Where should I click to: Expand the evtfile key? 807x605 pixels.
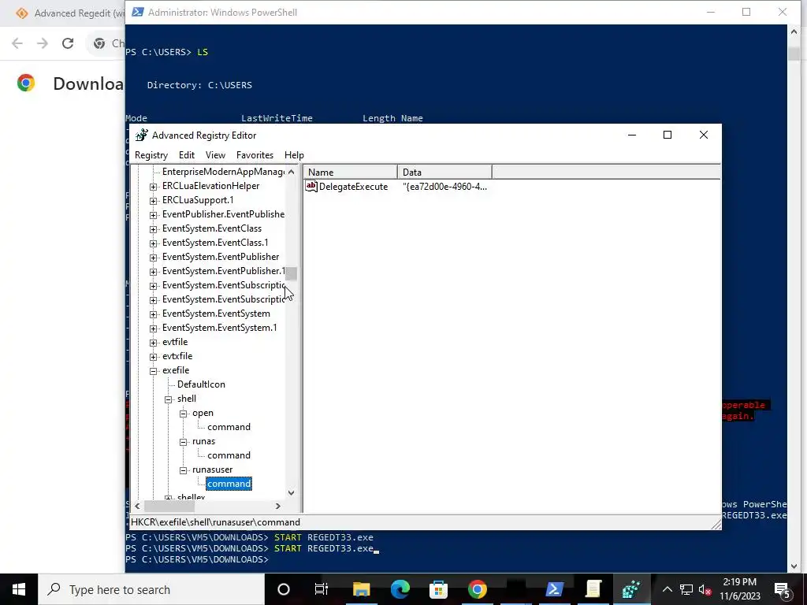(x=153, y=342)
